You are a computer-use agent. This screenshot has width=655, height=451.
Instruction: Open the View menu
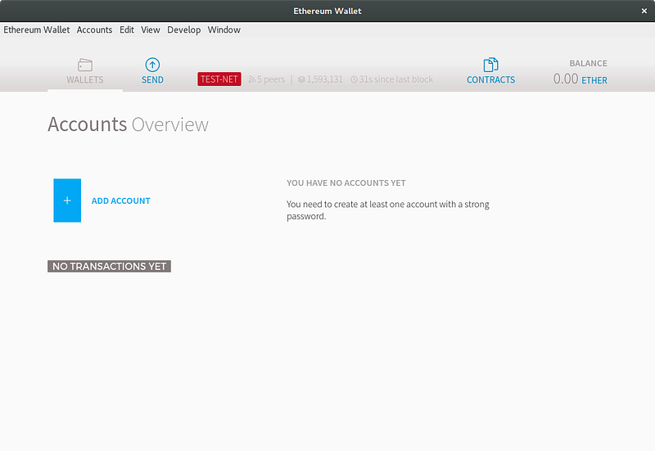pos(151,29)
